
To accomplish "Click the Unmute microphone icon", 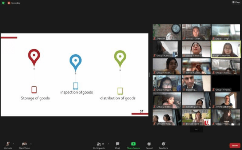I will (7, 144).
